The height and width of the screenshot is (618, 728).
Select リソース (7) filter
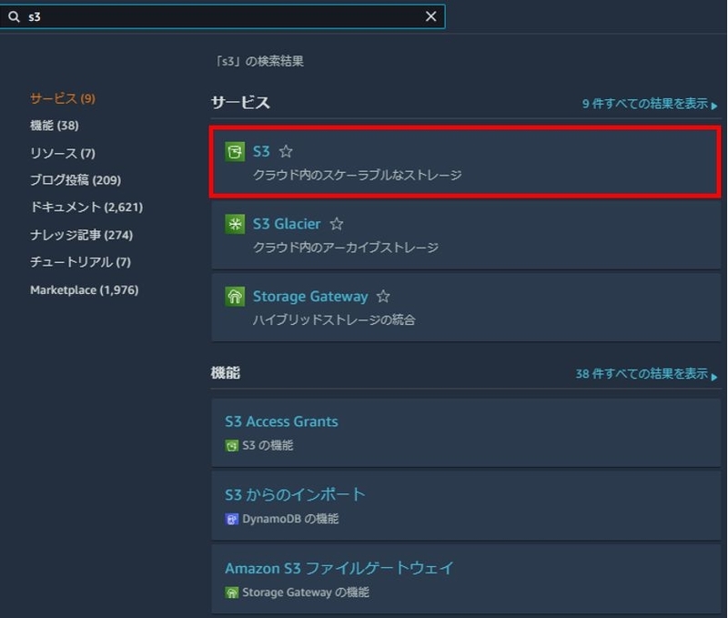pyautogui.click(x=63, y=153)
